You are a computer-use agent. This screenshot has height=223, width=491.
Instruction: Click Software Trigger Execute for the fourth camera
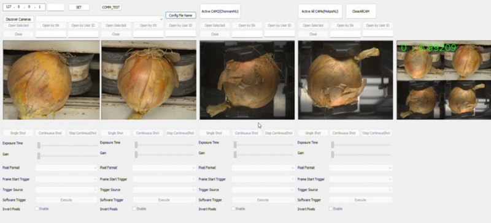361,200
